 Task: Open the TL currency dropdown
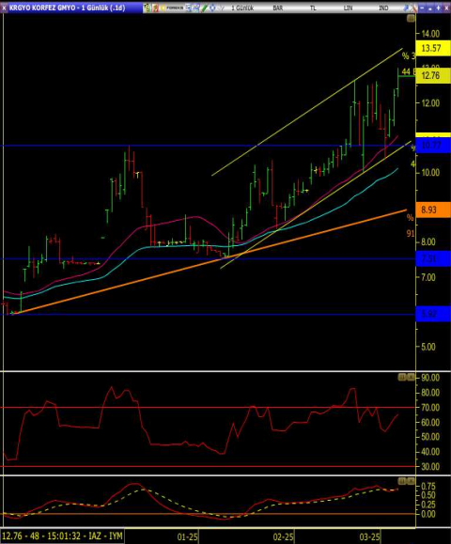(313, 8)
